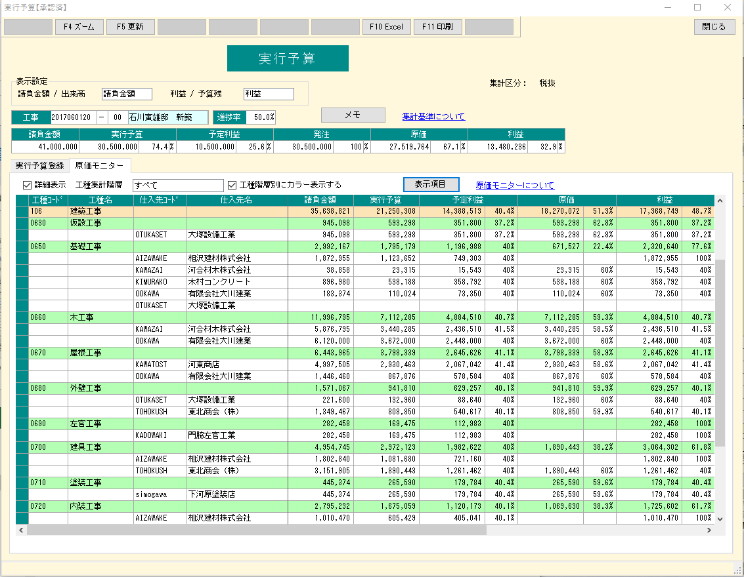Select the 0680 外壁工事 row
Viewport: 744px width, 577px height.
coord(365,388)
